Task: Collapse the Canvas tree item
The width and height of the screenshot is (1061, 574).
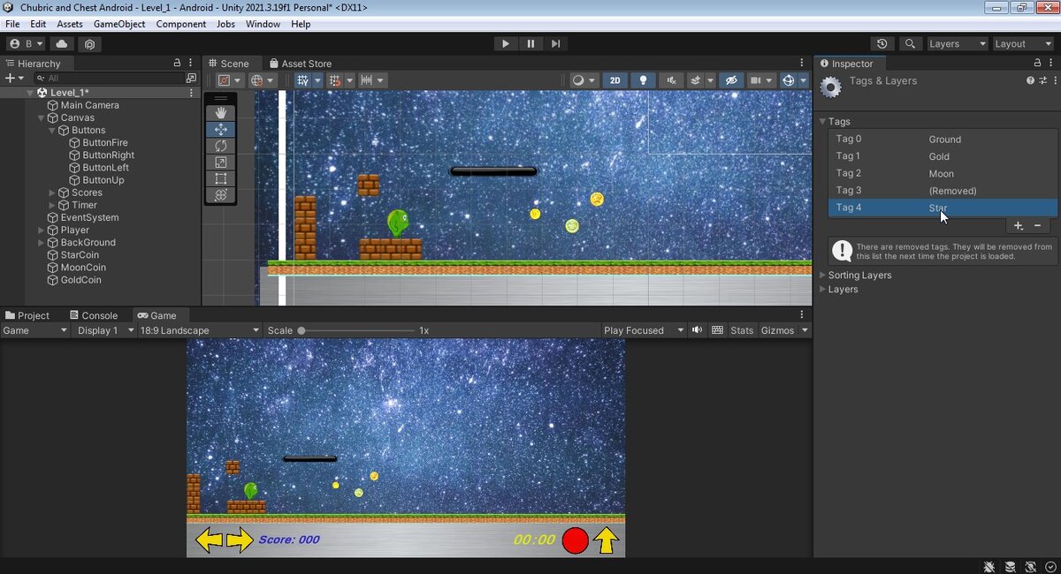Action: (x=41, y=117)
